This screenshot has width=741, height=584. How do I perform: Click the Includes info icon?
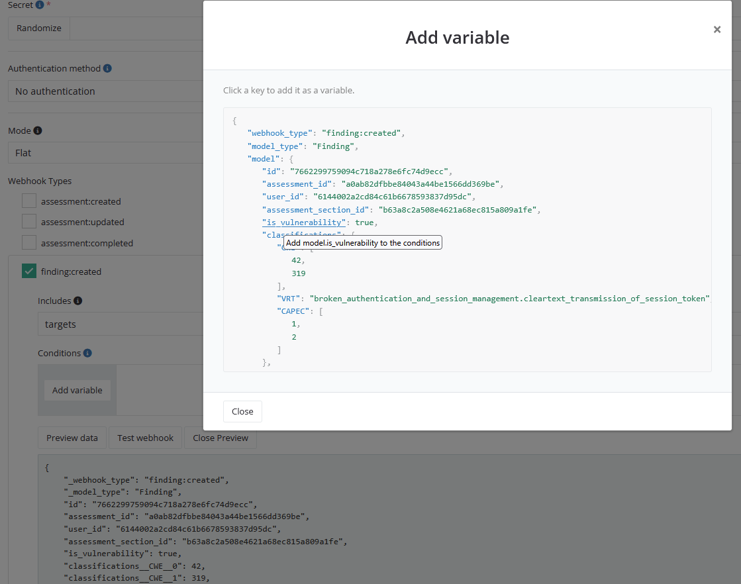(78, 301)
